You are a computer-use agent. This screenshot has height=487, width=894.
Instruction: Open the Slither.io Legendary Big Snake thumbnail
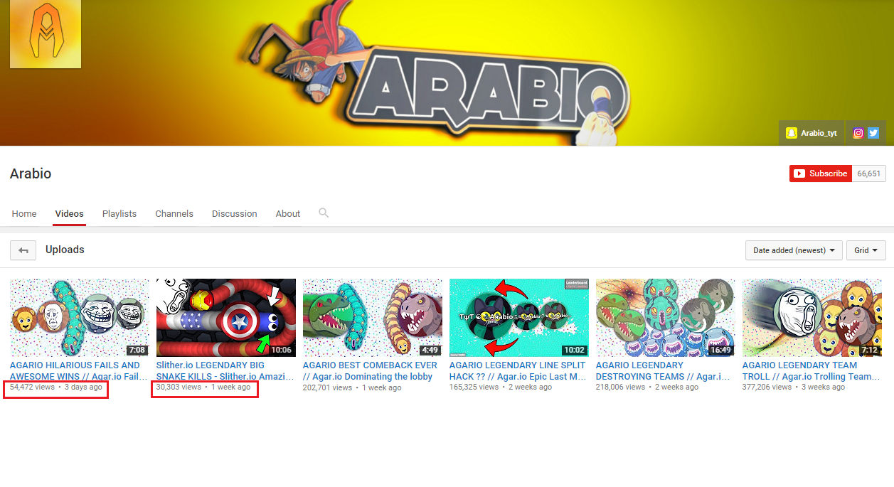tap(226, 318)
